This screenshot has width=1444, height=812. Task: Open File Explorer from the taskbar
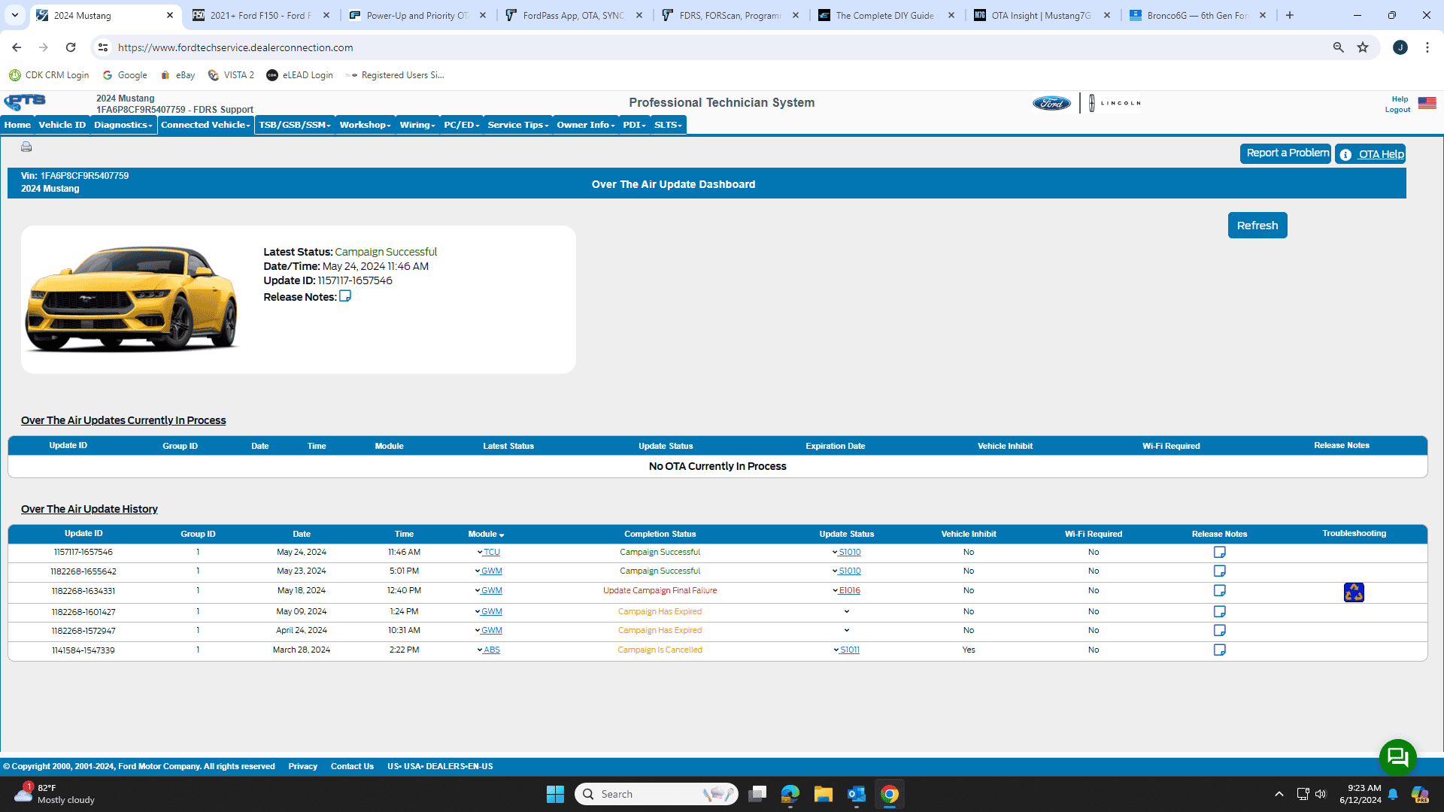pos(823,794)
